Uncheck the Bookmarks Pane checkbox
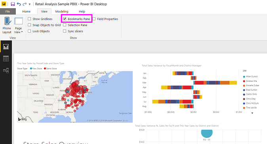 (64, 19)
